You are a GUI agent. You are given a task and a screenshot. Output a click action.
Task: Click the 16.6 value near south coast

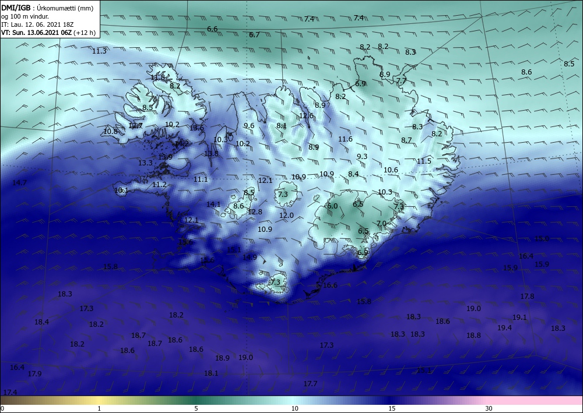click(x=330, y=285)
